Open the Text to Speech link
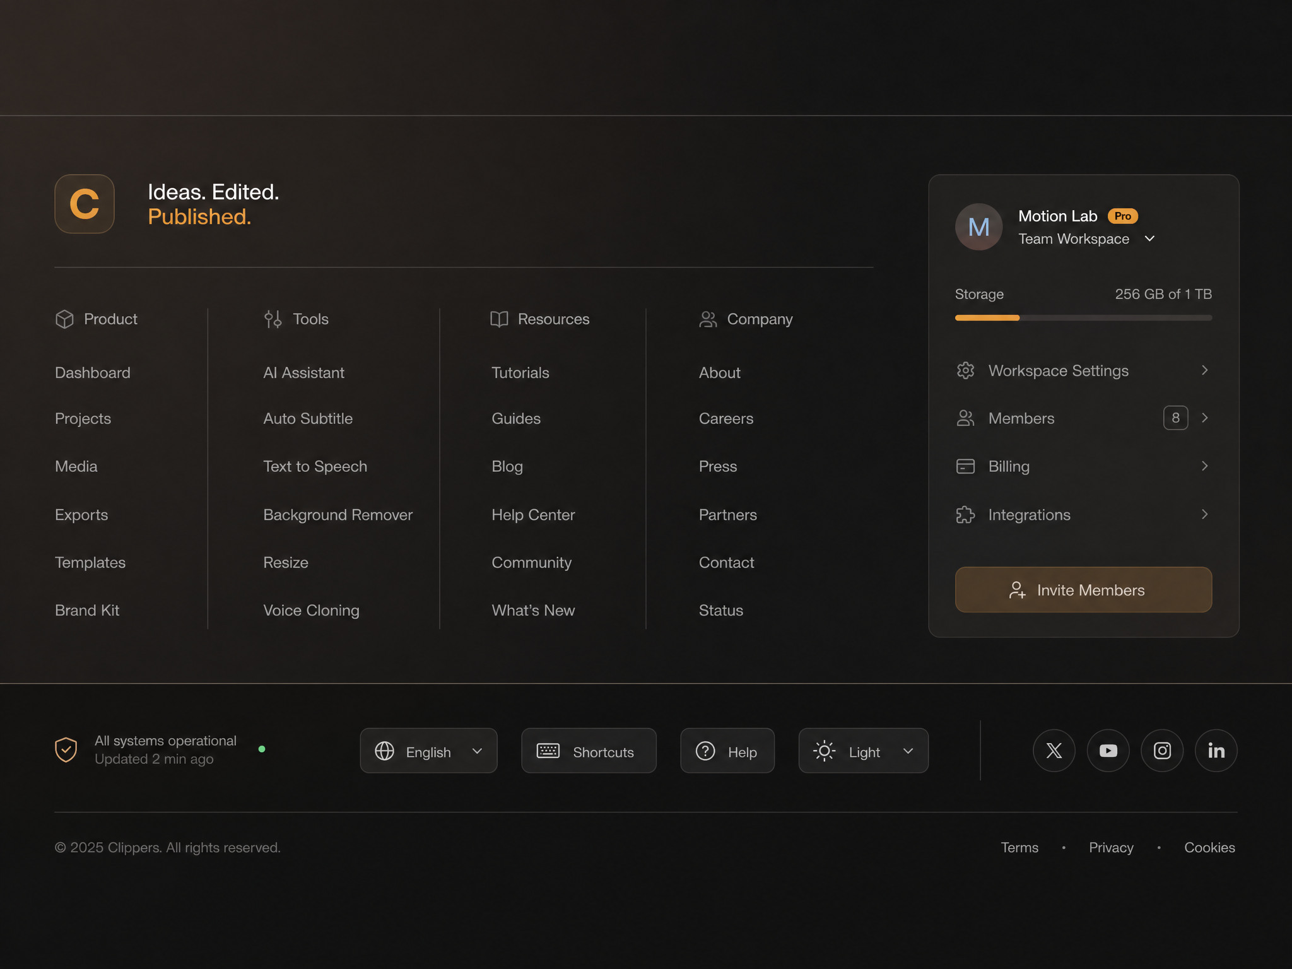 point(315,466)
